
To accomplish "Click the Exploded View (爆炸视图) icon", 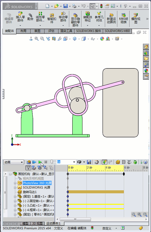I will tap(136, 18).
